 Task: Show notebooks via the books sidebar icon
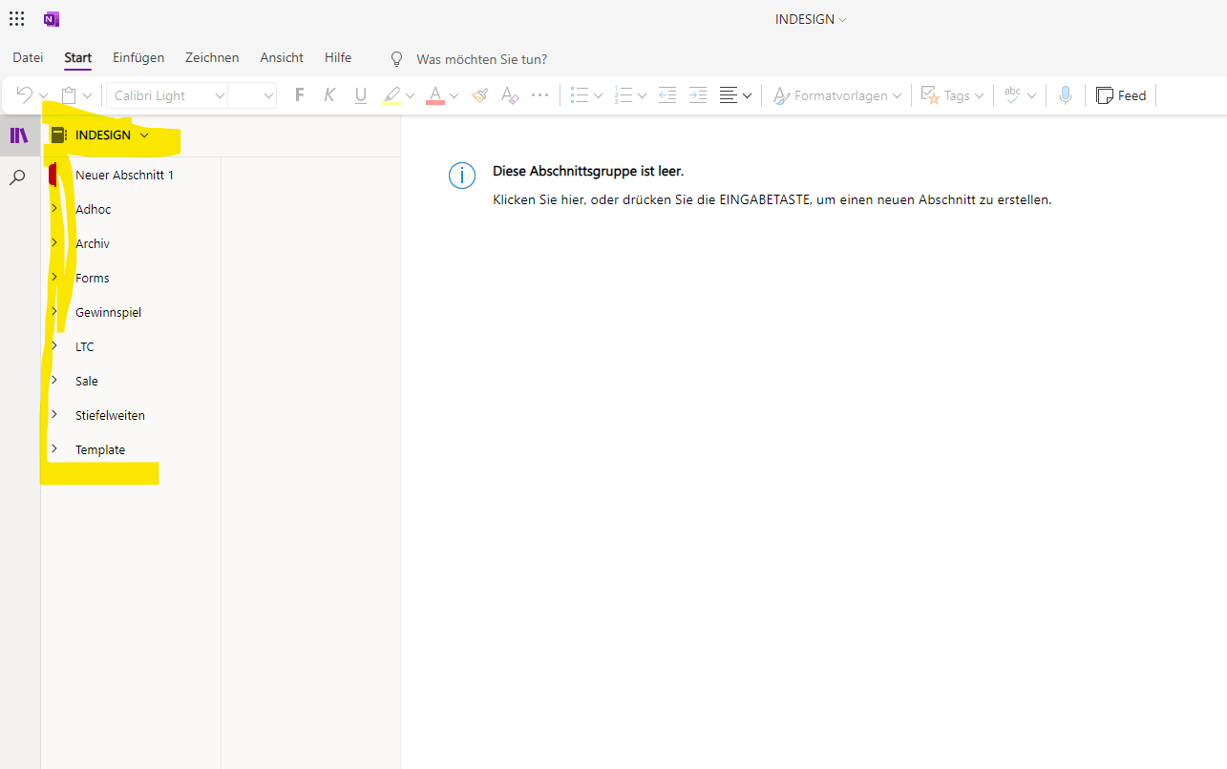[19, 135]
